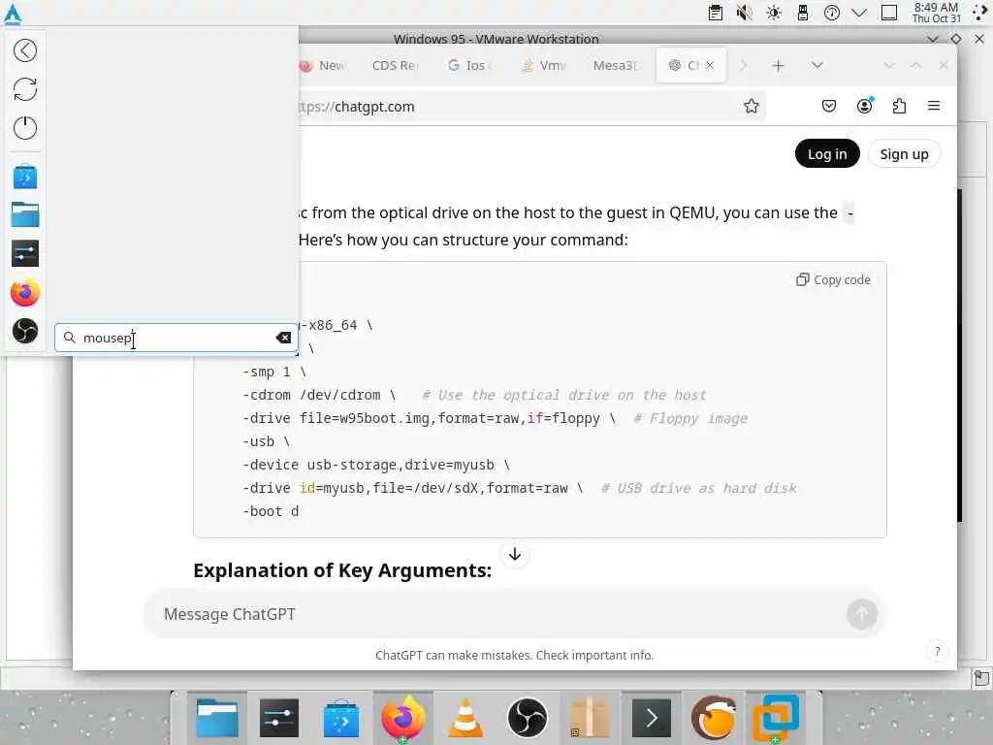Open the Firefox account icon

point(864,106)
